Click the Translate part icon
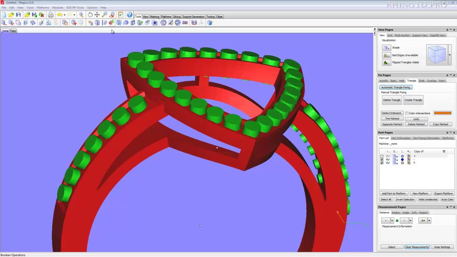This screenshot has height=257, width=457. [x=4, y=22]
